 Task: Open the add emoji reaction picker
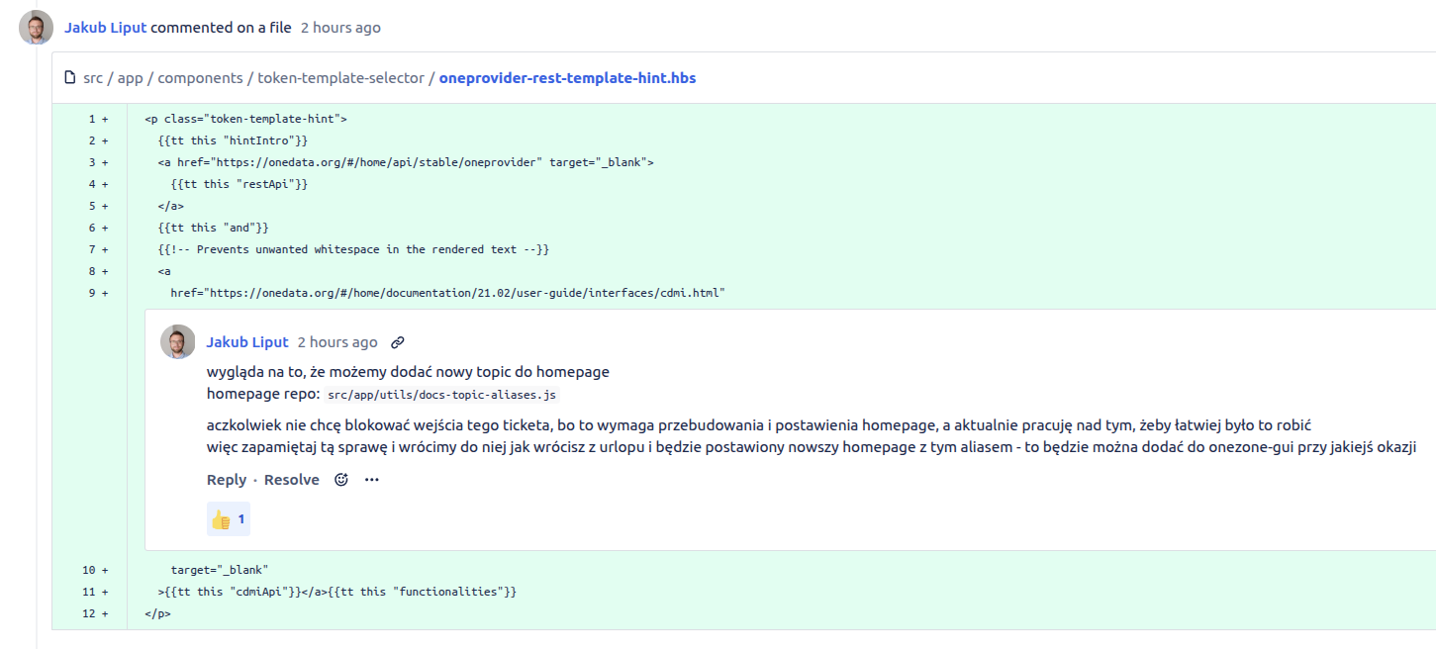[x=341, y=480]
